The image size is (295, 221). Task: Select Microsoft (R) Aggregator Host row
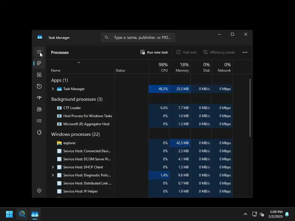click(139, 124)
